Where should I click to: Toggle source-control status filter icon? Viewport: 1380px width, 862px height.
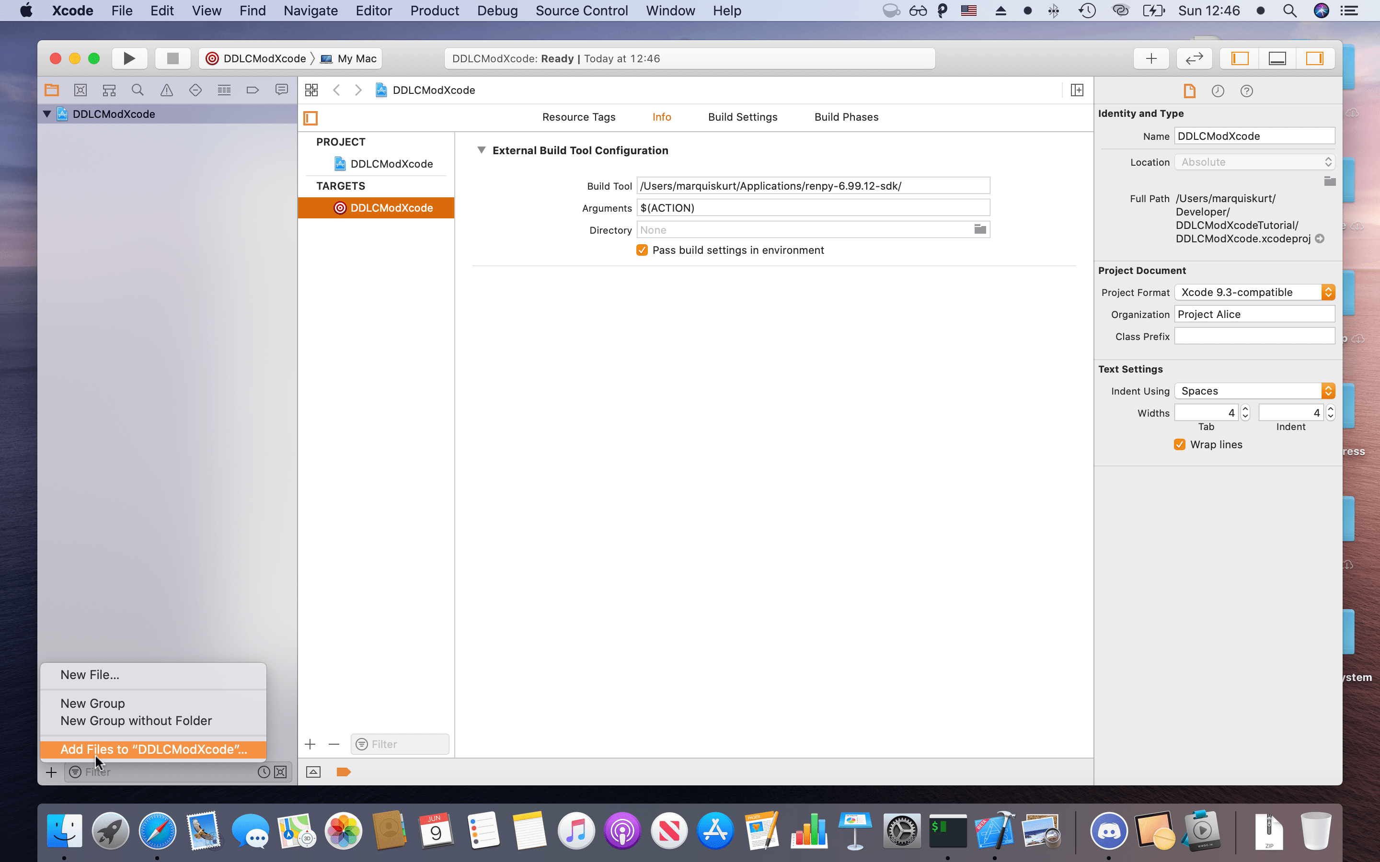click(281, 772)
